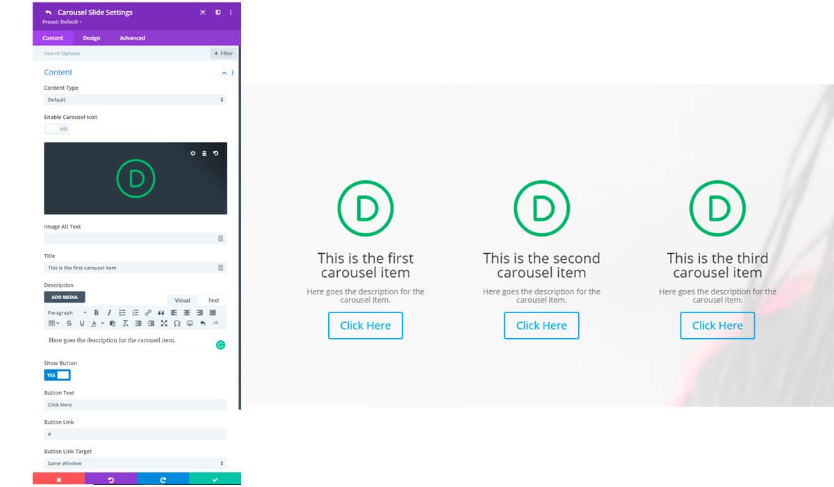Apply italic formatting to the description
Screen dimensions: 834x487
click(109, 312)
